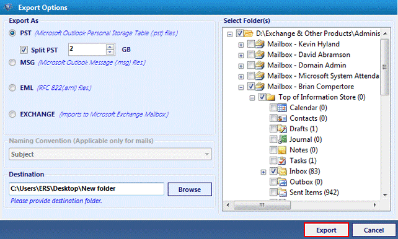Image resolution: width=398 pixels, height=239 pixels.
Task: Click the Top of Information Store folder icon
Action: tap(271, 97)
